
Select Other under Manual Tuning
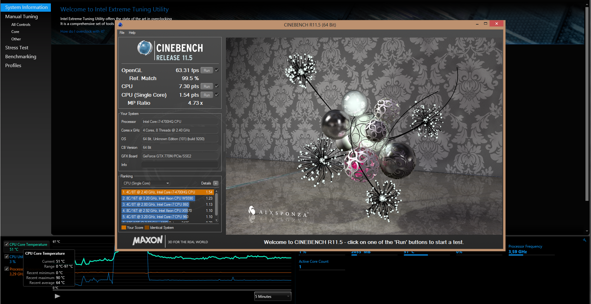(16, 39)
